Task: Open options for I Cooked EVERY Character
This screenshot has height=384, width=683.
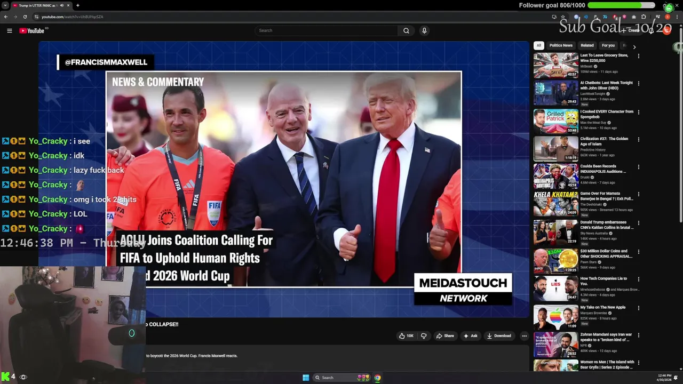Action: coord(638,112)
